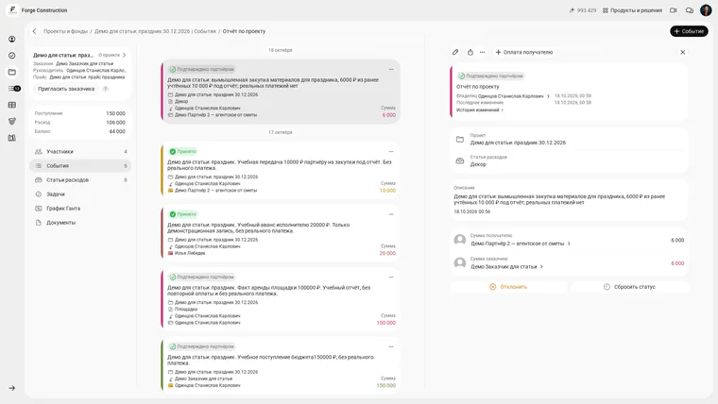718x404 pixels.
Task: Click Принято status on 20000 advance card
Action: tap(182, 214)
